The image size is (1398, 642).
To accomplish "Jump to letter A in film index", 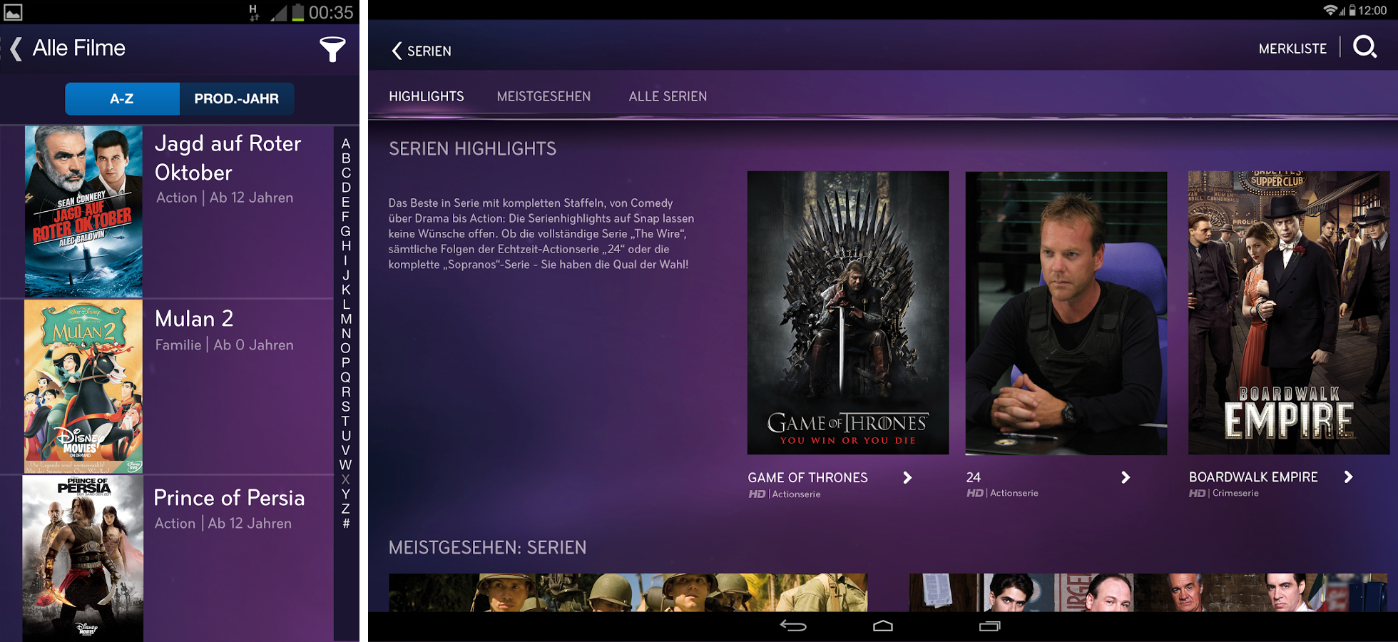I will 346,143.
